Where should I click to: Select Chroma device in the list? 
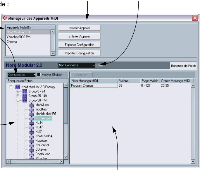tap(28, 42)
